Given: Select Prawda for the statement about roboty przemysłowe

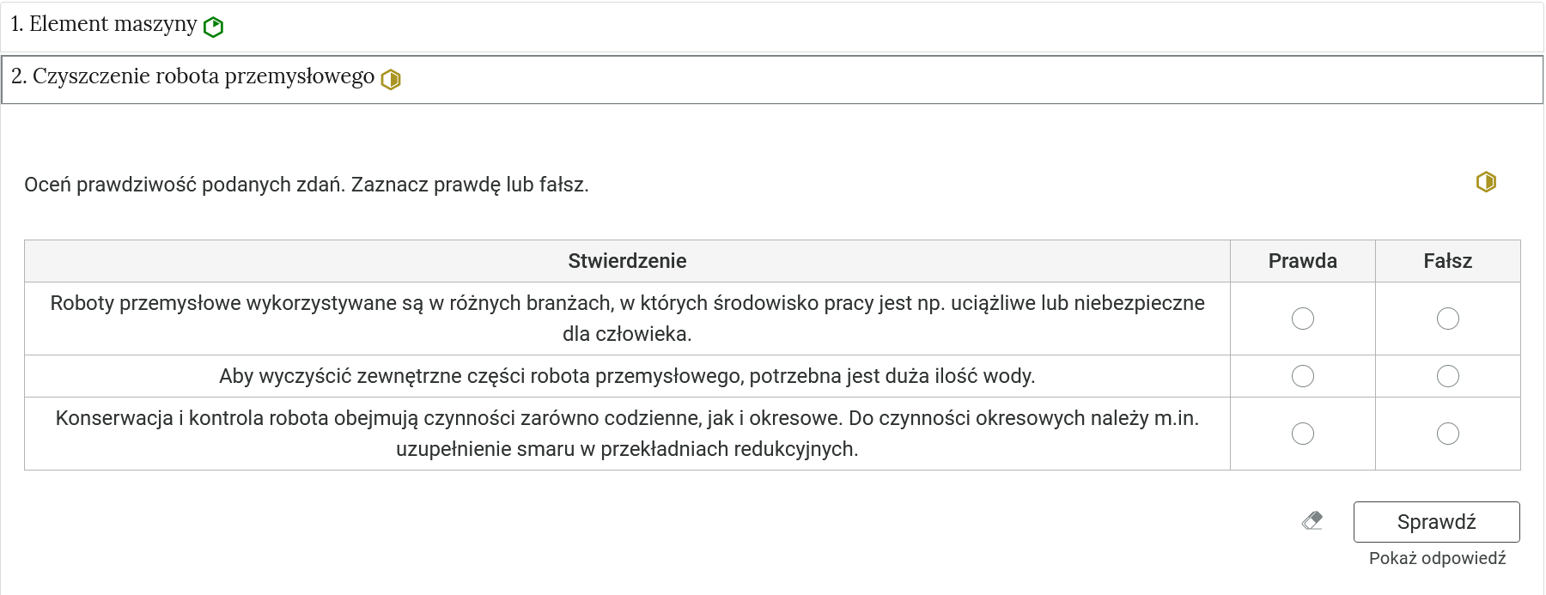Looking at the screenshot, I should (1302, 318).
